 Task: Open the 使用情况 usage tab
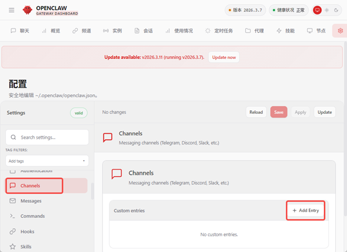(179, 31)
